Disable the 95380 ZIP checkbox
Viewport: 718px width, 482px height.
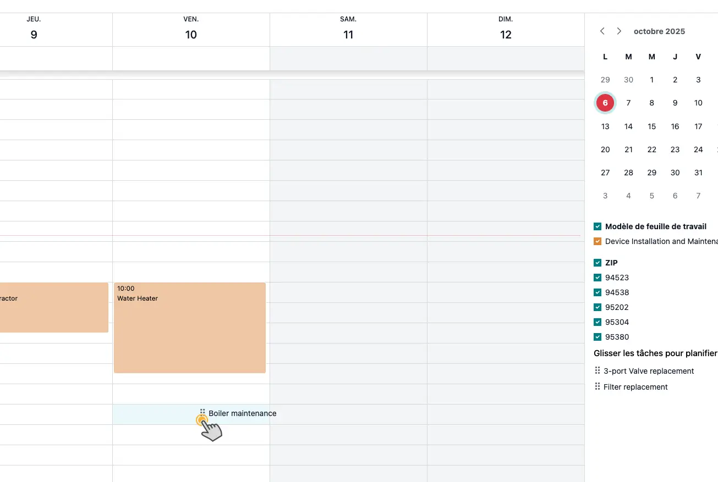click(598, 337)
